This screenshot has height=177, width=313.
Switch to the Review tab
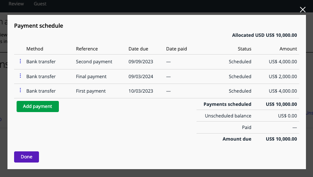pyautogui.click(x=16, y=4)
